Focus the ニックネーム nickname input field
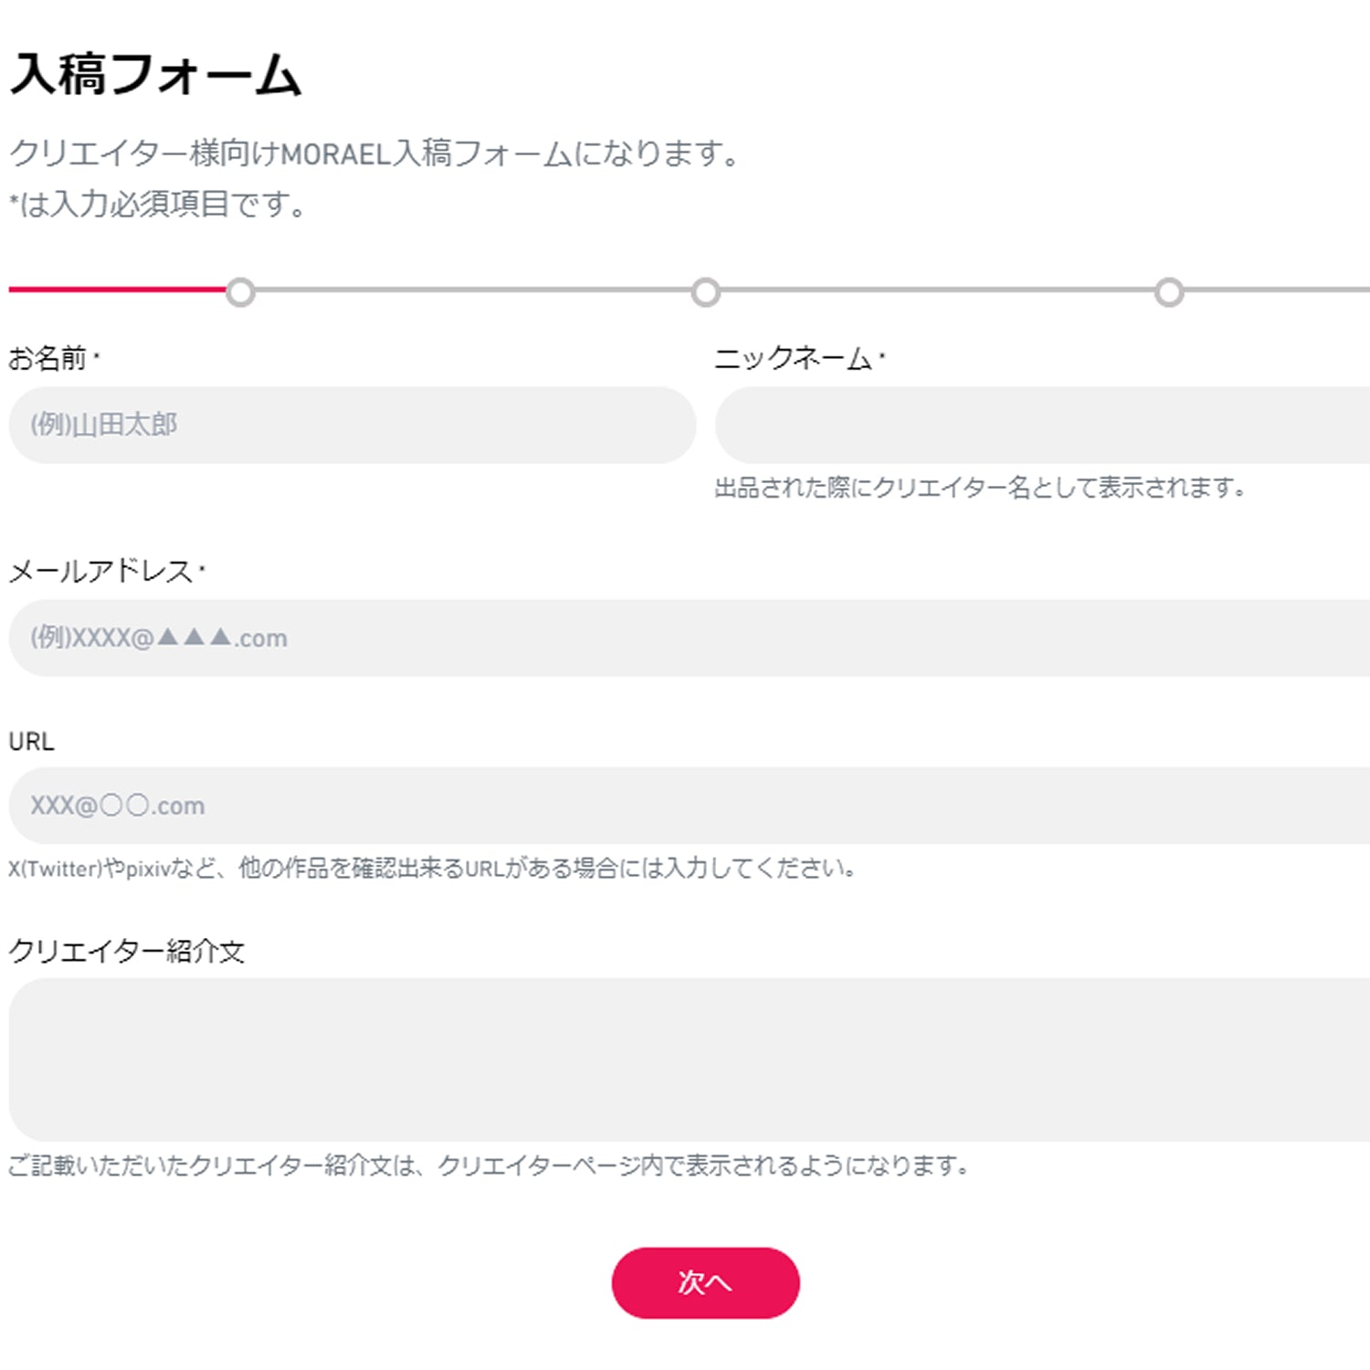Viewport: 1370px width, 1370px height. 1041,425
